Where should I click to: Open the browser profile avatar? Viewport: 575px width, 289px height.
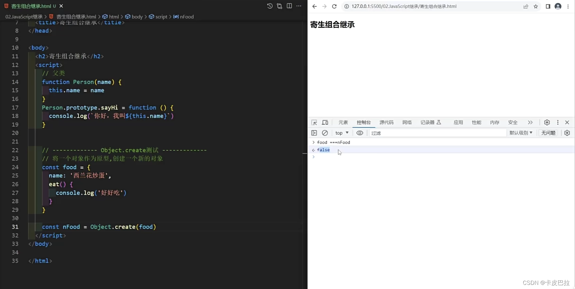pyautogui.click(x=558, y=7)
